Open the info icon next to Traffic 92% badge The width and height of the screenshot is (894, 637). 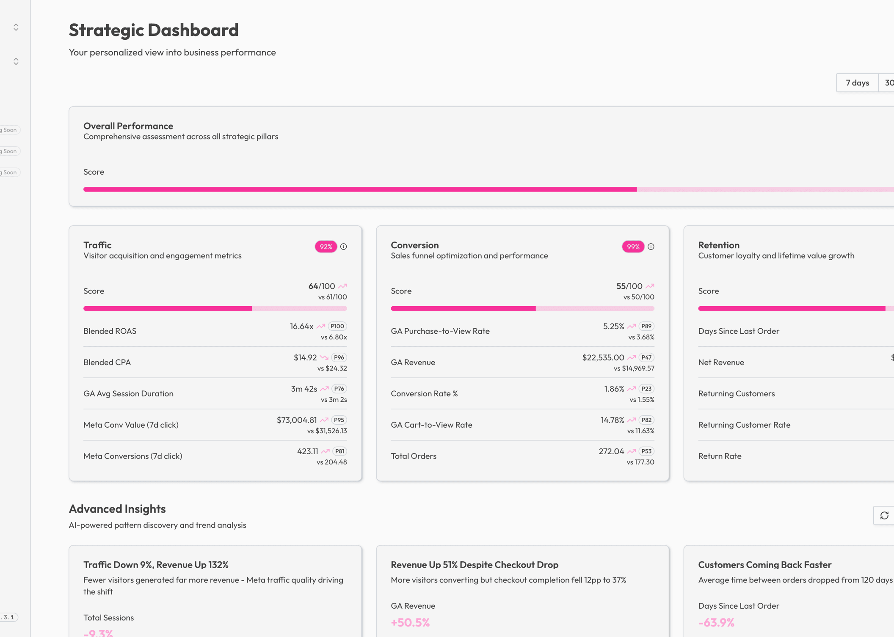[x=344, y=247]
